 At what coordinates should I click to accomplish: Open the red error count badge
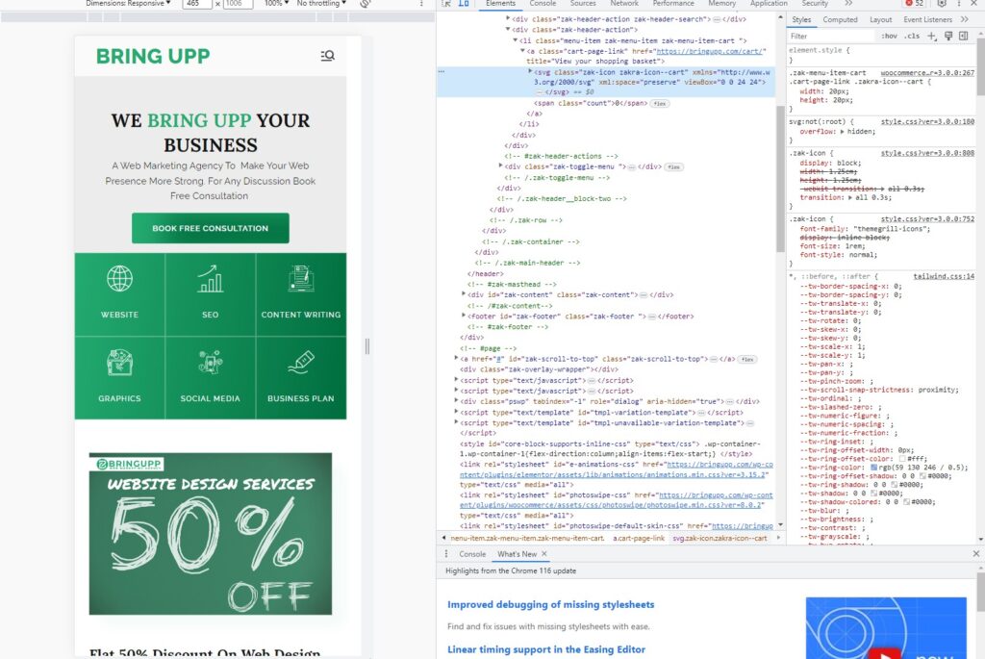tap(914, 4)
